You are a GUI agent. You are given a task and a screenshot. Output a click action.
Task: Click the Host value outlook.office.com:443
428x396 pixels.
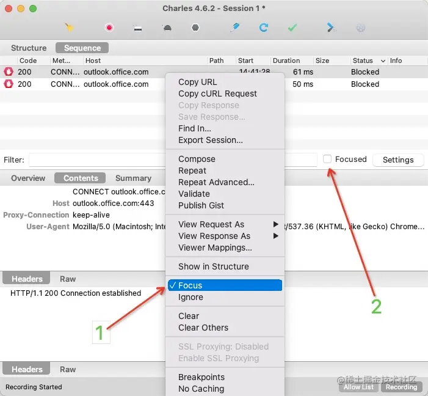[114, 204]
